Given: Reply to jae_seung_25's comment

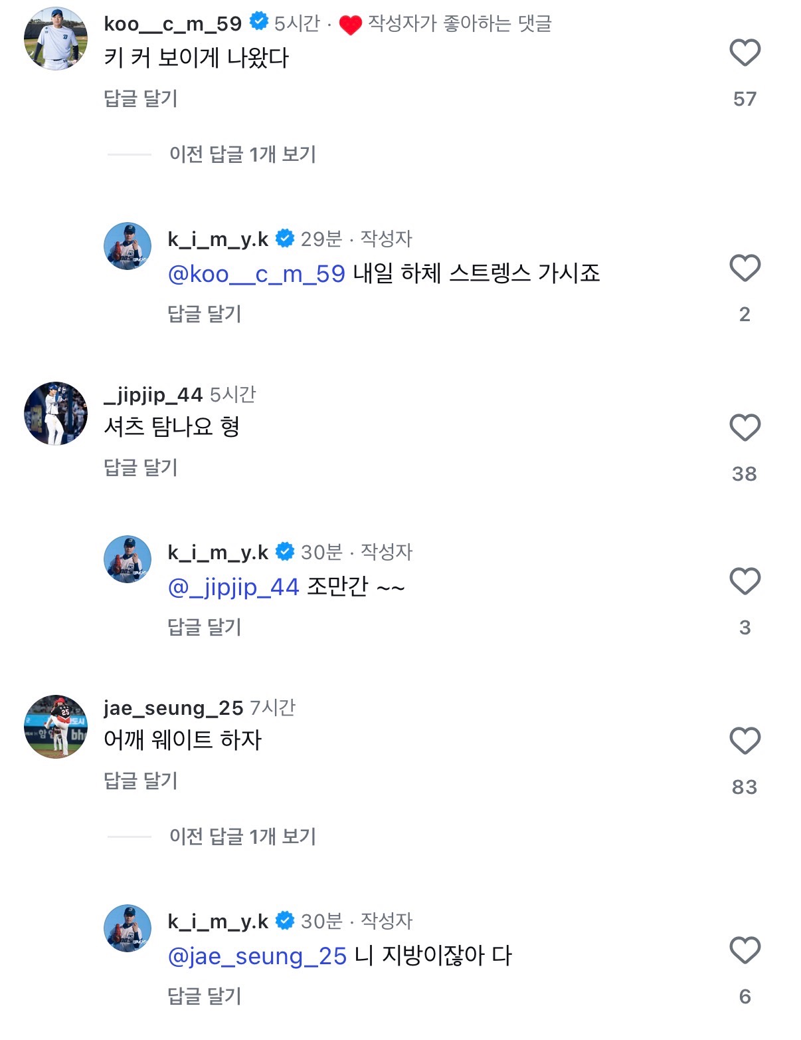Looking at the screenshot, I should click(x=141, y=781).
